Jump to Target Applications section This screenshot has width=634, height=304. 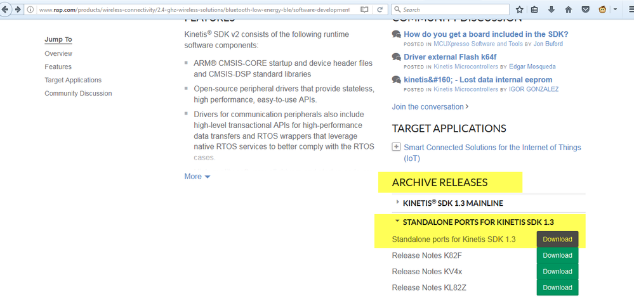(73, 80)
